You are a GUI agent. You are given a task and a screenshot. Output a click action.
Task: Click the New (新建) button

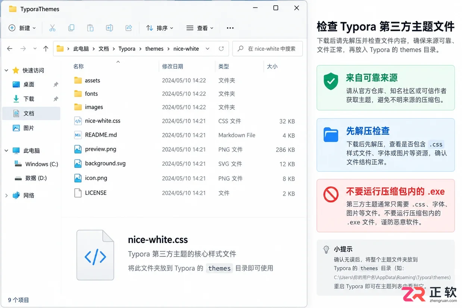pos(22,28)
